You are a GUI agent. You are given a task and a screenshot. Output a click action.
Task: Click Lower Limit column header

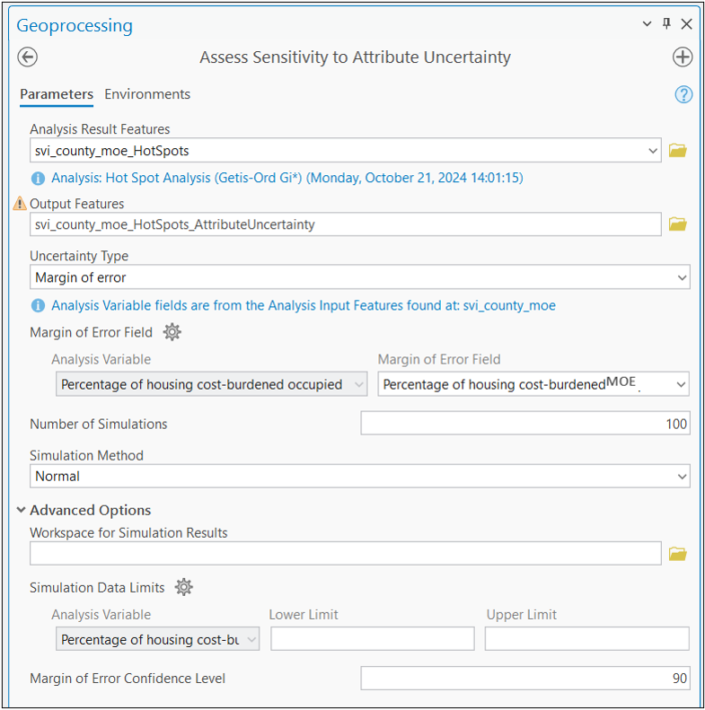click(x=304, y=615)
